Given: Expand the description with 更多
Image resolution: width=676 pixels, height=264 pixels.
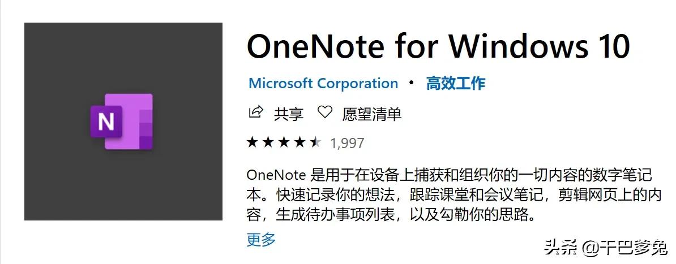Looking at the screenshot, I should 261,239.
